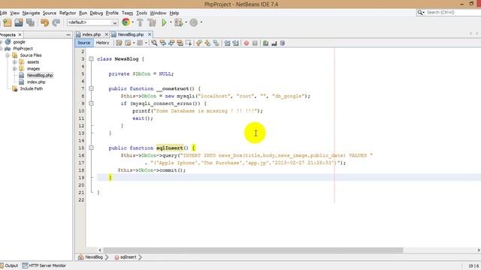Click the Debug Project icon
This screenshot has height=270, width=481.
point(179,22)
